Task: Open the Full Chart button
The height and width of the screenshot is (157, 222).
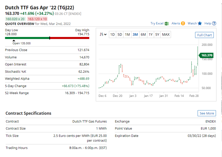Action: click(204, 35)
